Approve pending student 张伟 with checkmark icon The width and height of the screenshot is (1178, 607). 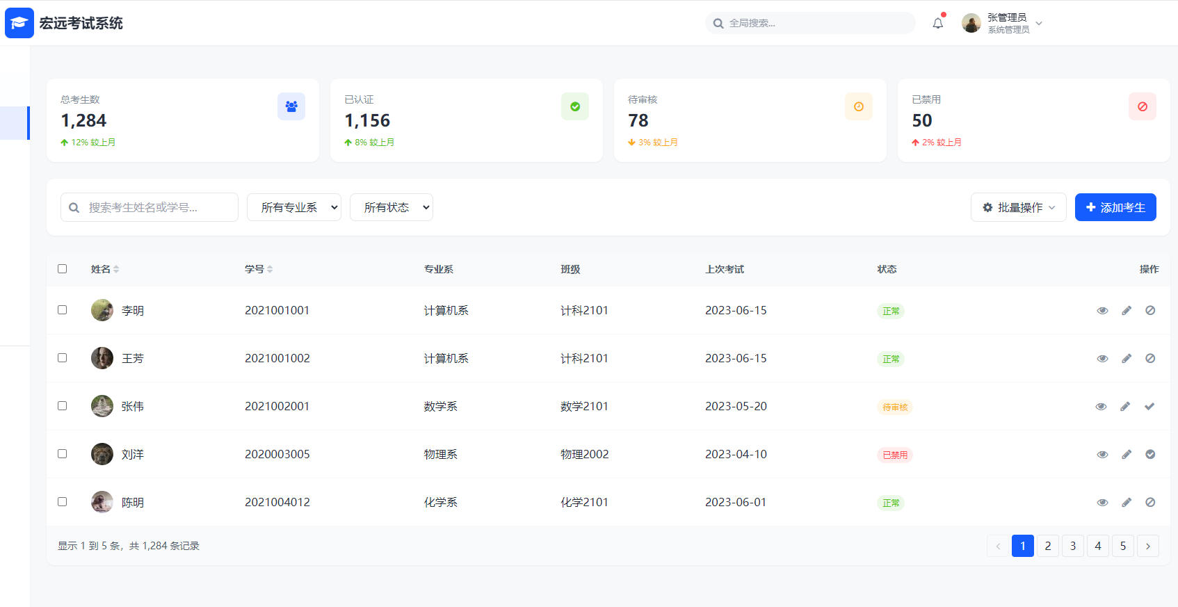pyautogui.click(x=1149, y=407)
